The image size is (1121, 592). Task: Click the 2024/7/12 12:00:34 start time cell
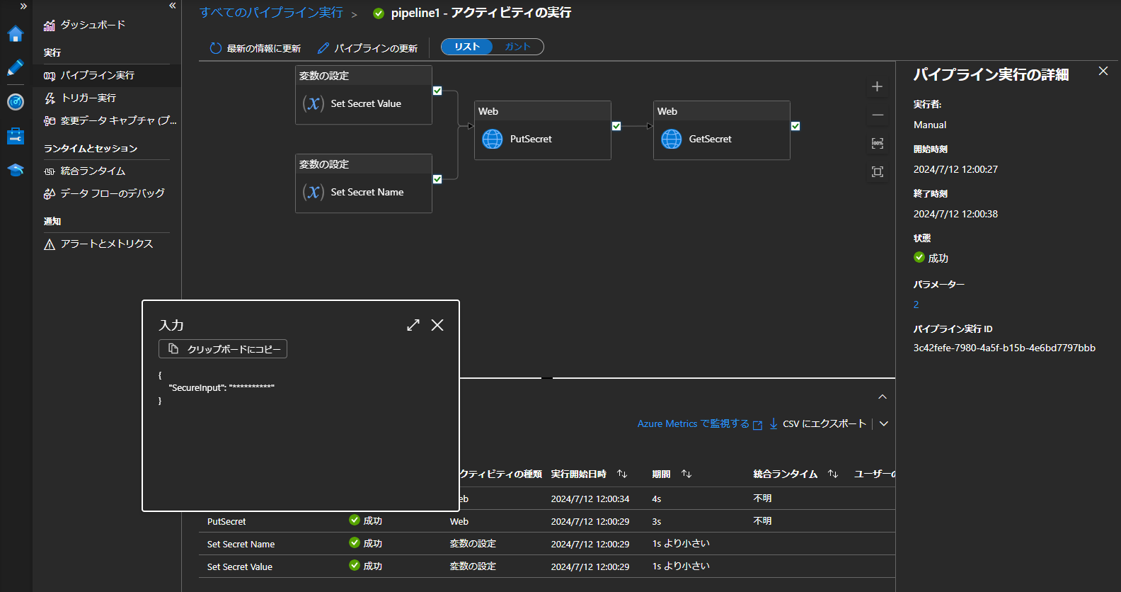pyautogui.click(x=590, y=499)
